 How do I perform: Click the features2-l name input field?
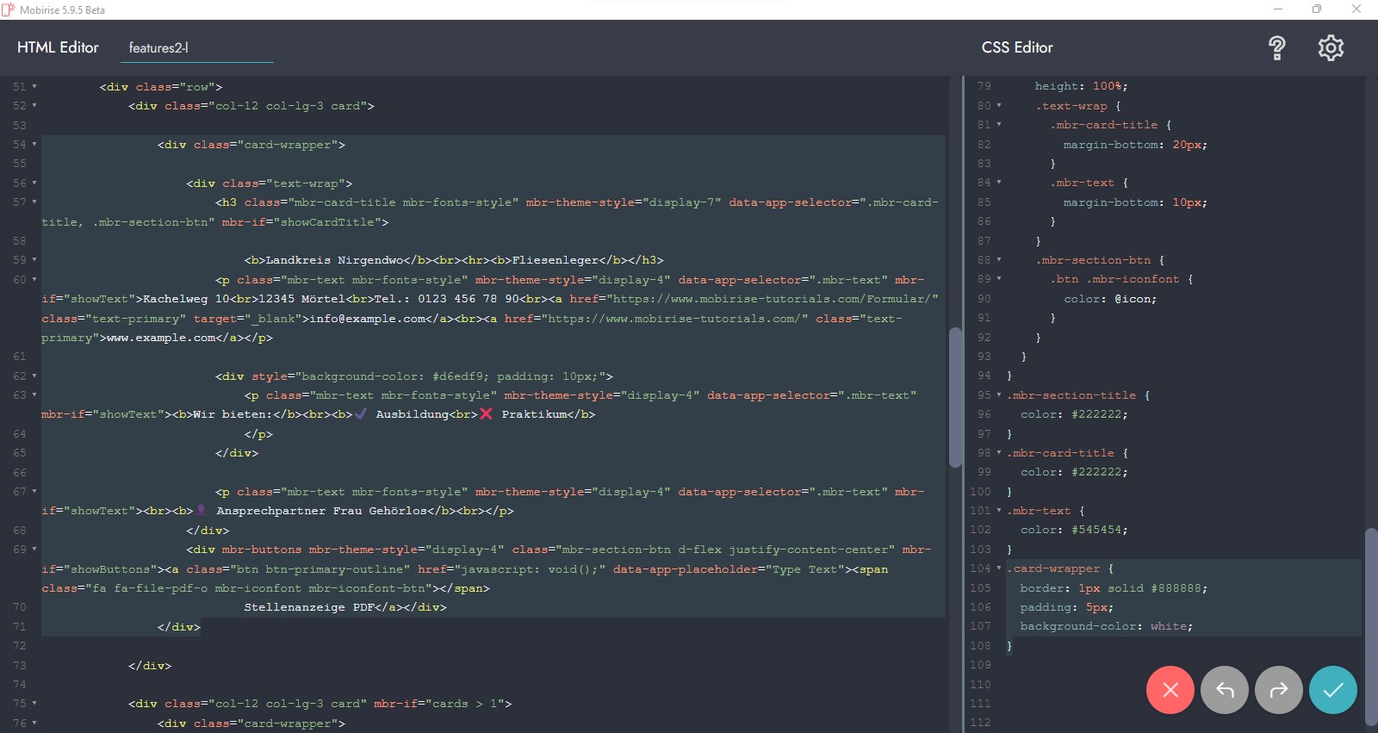click(197, 48)
